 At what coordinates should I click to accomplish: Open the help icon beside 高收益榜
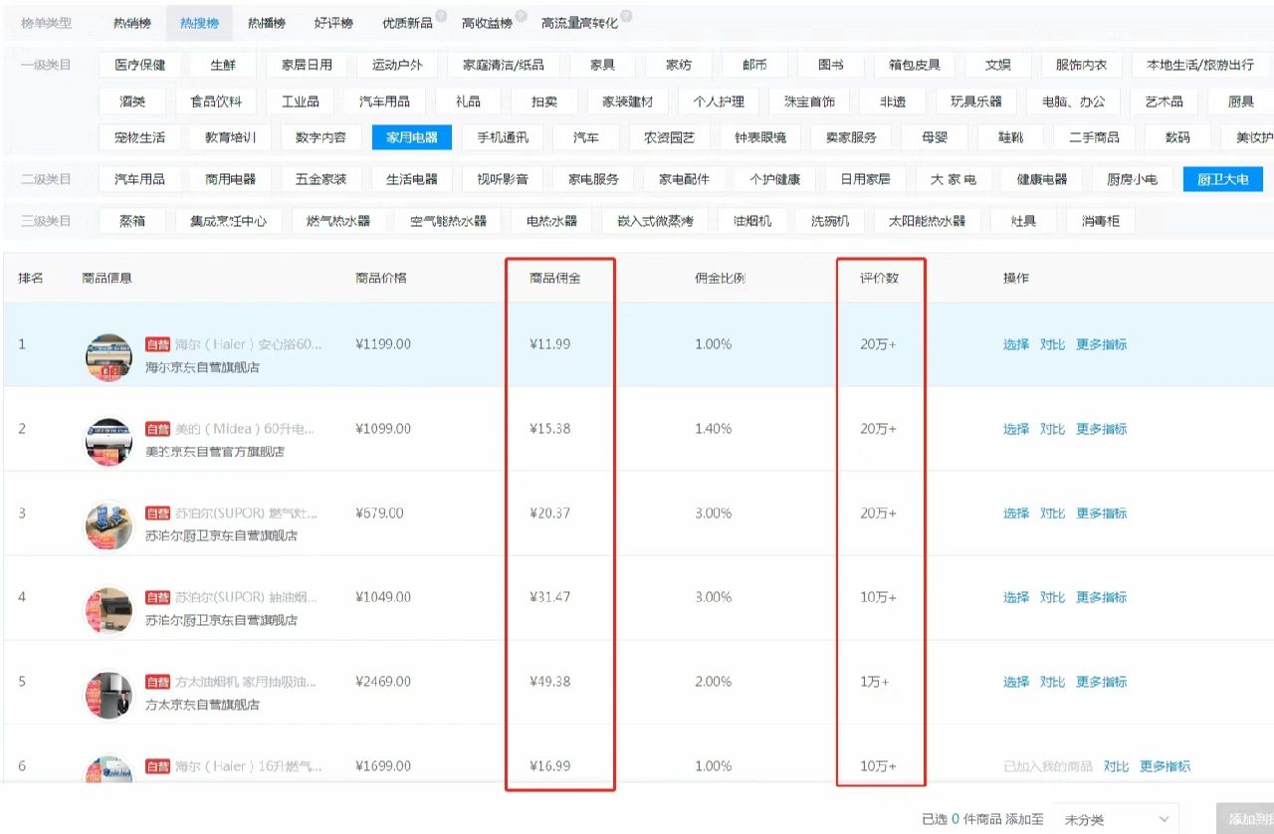coord(522,15)
